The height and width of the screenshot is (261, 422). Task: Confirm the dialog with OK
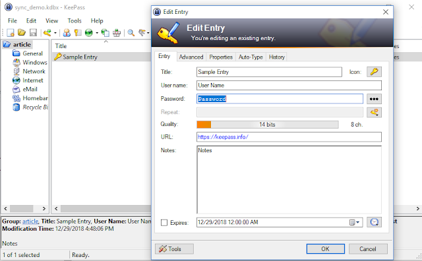[x=325, y=249]
